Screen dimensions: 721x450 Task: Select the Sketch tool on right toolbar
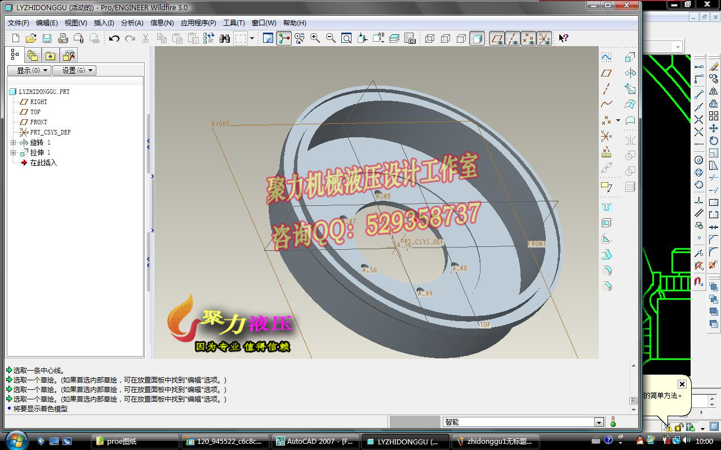coord(607,187)
